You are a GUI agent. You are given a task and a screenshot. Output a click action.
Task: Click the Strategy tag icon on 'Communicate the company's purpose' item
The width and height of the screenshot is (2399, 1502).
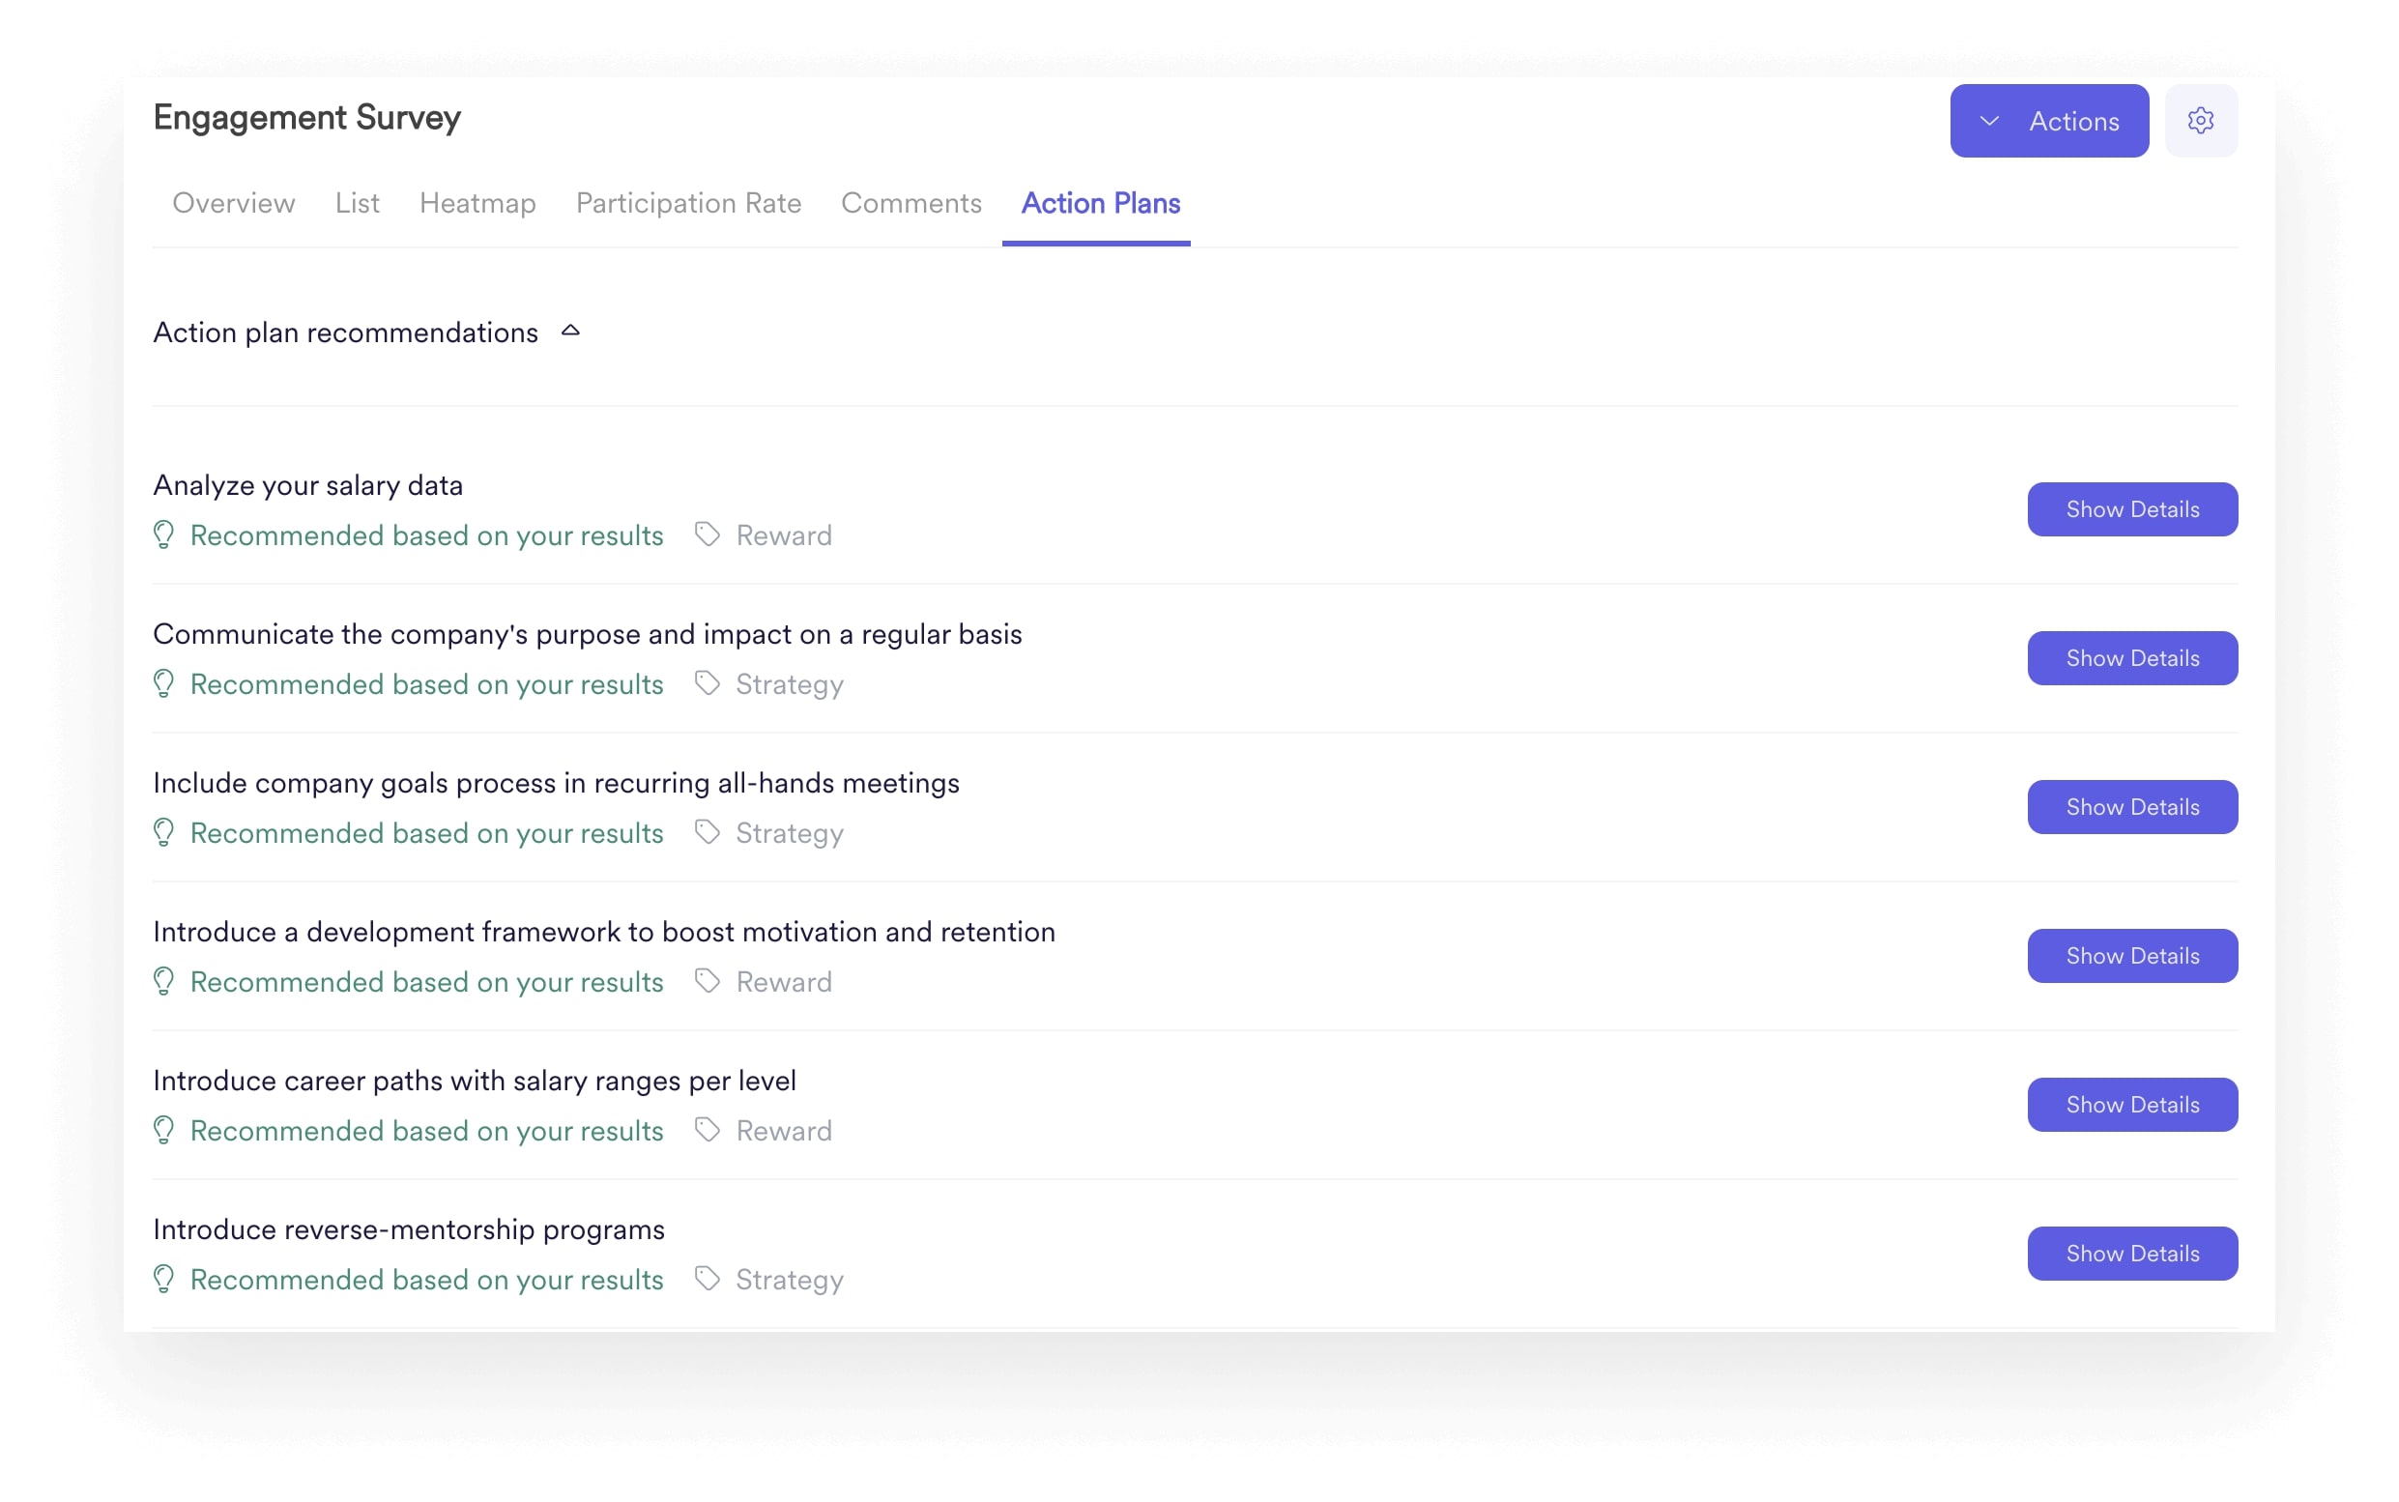[x=708, y=683]
